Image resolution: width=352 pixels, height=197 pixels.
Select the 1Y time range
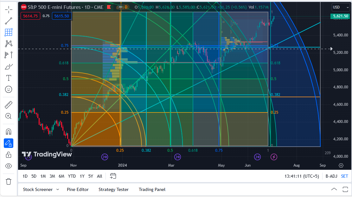[x=82, y=176]
